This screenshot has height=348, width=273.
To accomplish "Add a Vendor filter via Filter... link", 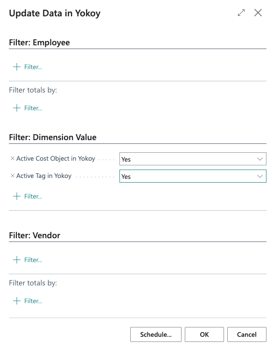I will (x=33, y=260).
